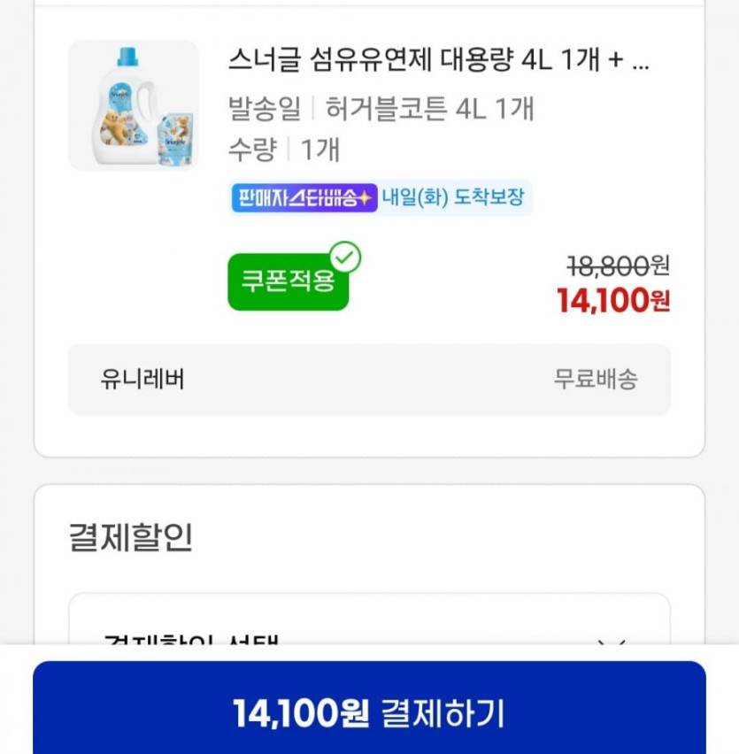Click the 내일(화) 도착보장 arrival guarantee text
The image size is (739, 754).
point(453,197)
